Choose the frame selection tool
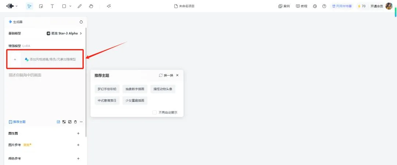This screenshot has height=165, width=397. (41, 6)
